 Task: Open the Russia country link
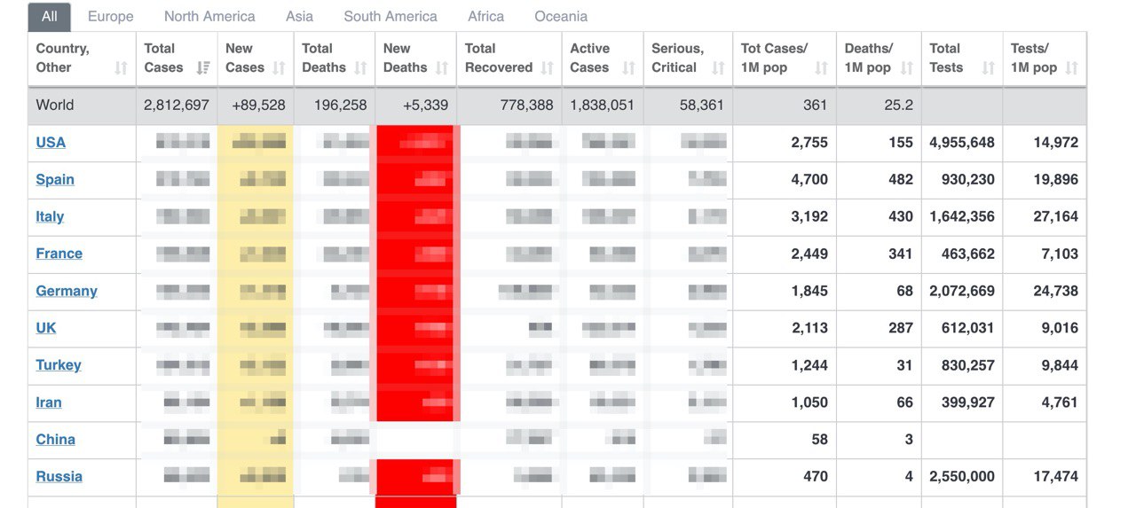tap(59, 478)
